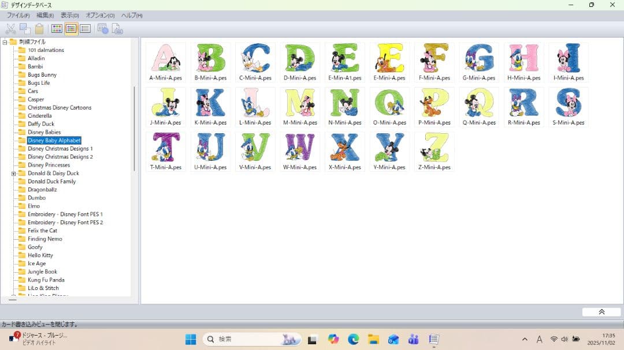Expand the Donald & Daisy Duck folder

pos(13,174)
